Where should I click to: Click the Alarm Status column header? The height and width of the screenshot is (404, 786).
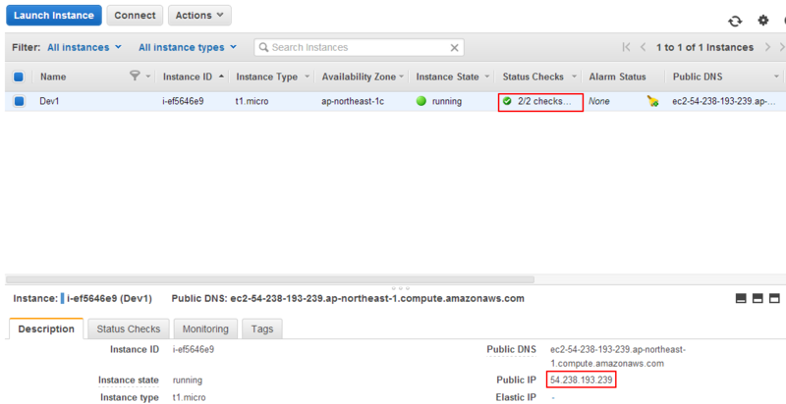pyautogui.click(x=618, y=77)
